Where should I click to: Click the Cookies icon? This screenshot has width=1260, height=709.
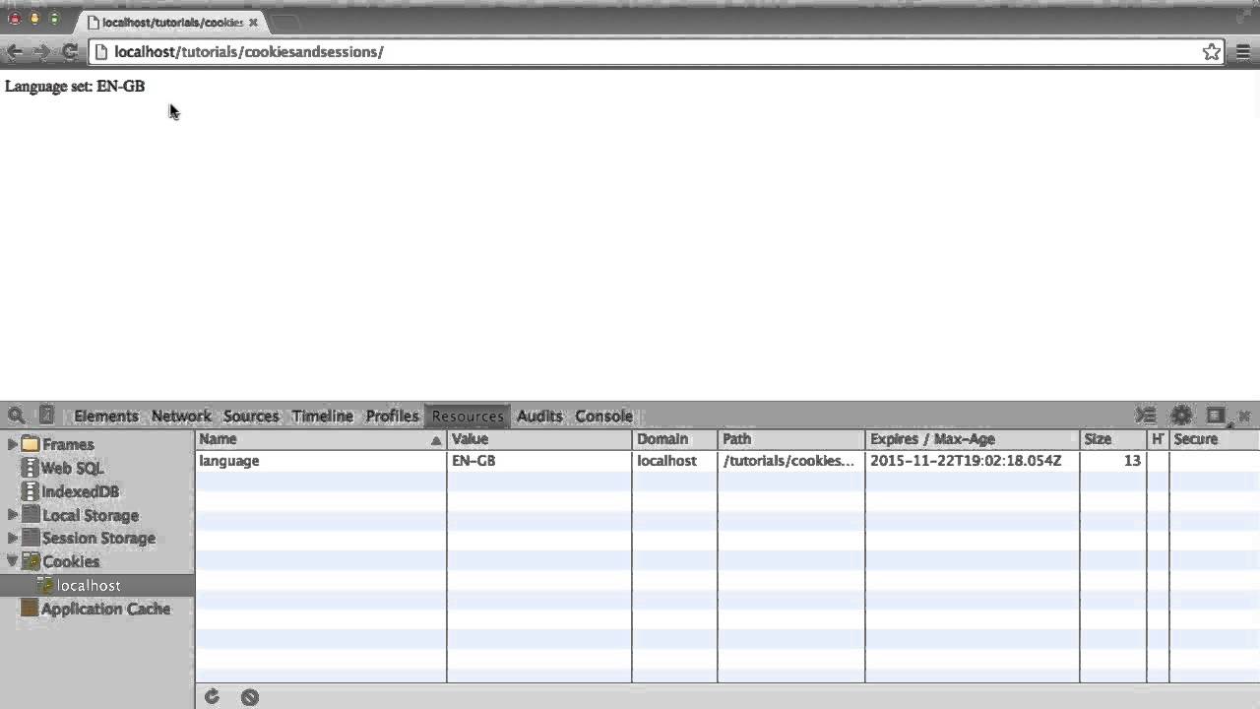click(31, 561)
